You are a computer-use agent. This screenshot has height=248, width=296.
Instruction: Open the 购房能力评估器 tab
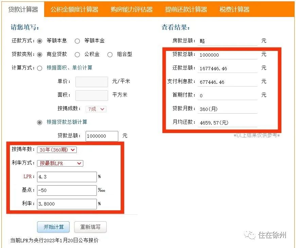131,10
